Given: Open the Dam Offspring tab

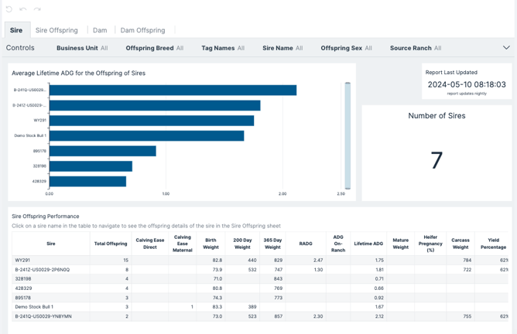Looking at the screenshot, I should tap(142, 30).
